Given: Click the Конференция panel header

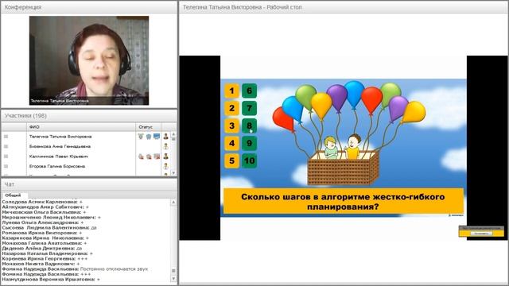Looking at the screenshot, I should click(x=89, y=7).
